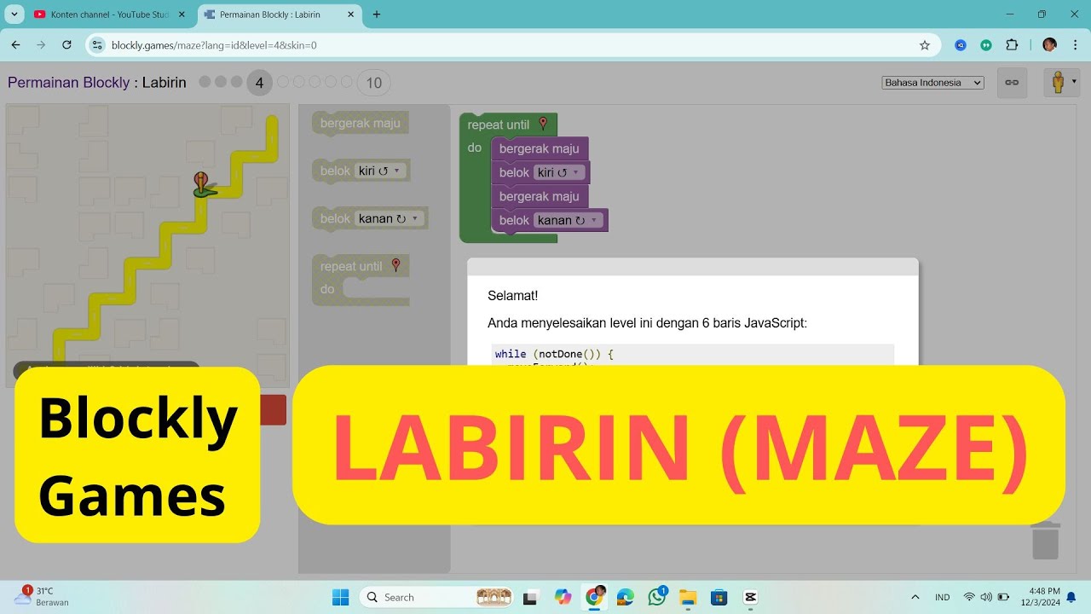Jump to level 5 dot
The height and width of the screenshot is (614, 1091).
(283, 82)
